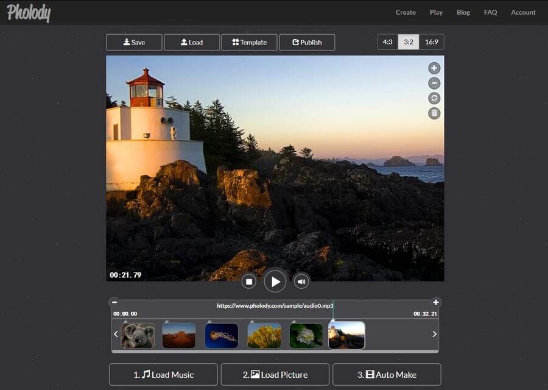
Task: Select the 3:2 aspect ratio
Action: pyautogui.click(x=409, y=42)
